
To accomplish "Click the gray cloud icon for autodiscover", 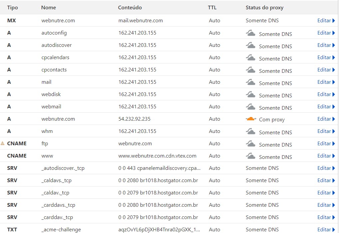I will click(x=250, y=45).
